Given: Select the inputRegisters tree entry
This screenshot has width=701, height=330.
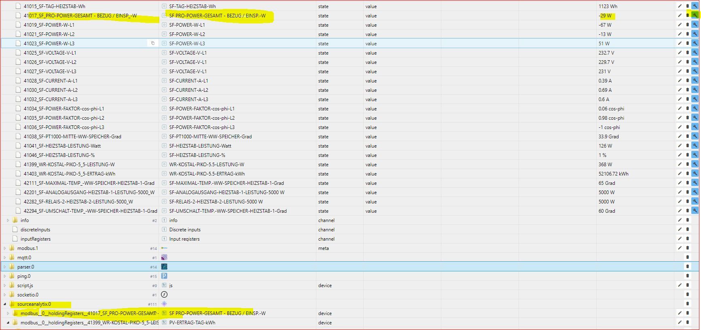Looking at the screenshot, I should (36, 239).
